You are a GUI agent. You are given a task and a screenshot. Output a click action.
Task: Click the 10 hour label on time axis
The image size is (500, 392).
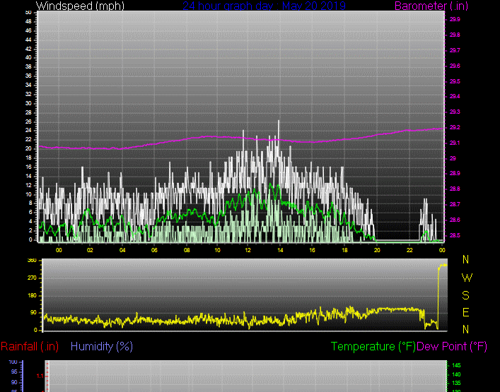(217, 250)
